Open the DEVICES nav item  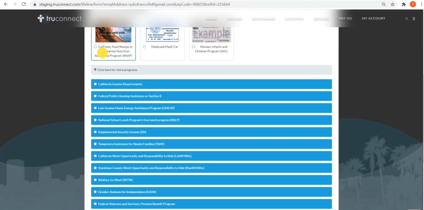click(321, 18)
